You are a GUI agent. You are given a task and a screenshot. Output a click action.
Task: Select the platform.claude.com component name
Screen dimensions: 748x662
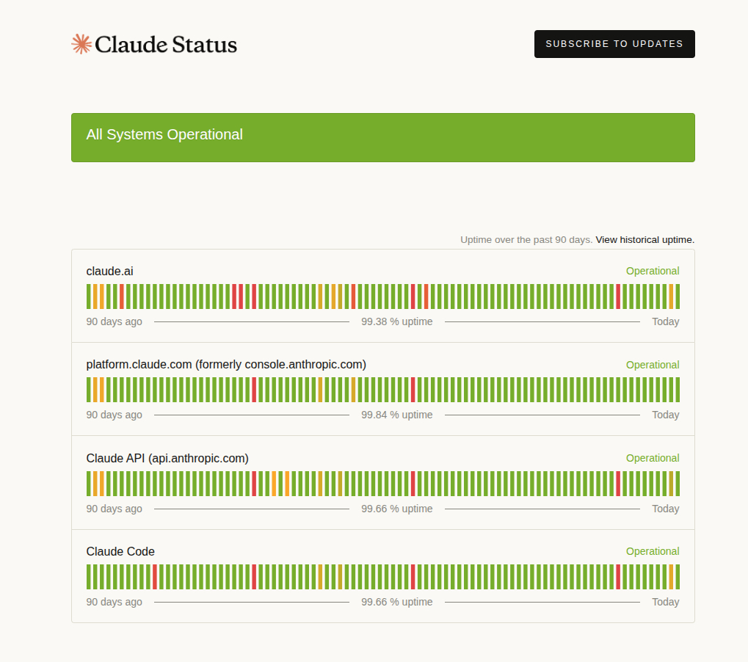pyautogui.click(x=226, y=364)
